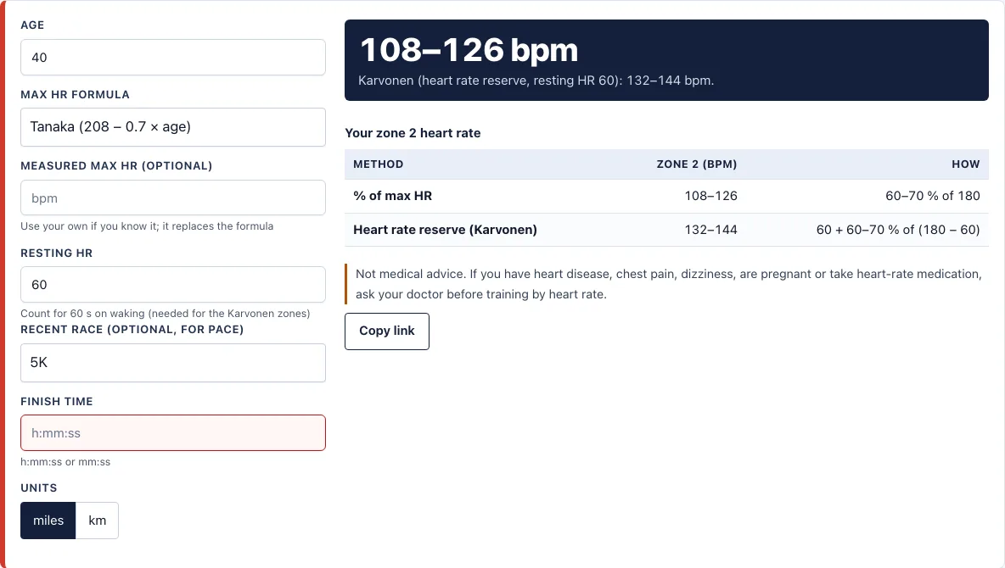Viewport: 1005px width, 568px height.
Task: Click the '% of max HR' row label
Action: click(392, 196)
